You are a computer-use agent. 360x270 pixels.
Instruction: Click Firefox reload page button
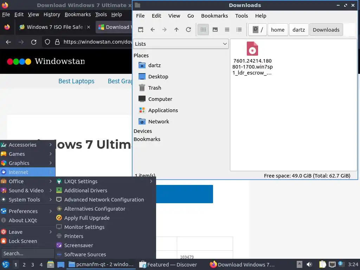[34, 42]
